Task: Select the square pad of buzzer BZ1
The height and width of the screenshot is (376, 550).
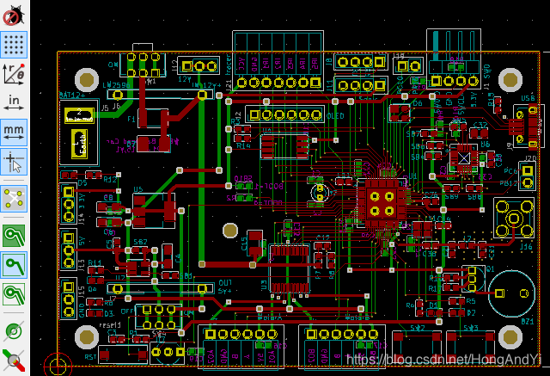Action: point(499,293)
